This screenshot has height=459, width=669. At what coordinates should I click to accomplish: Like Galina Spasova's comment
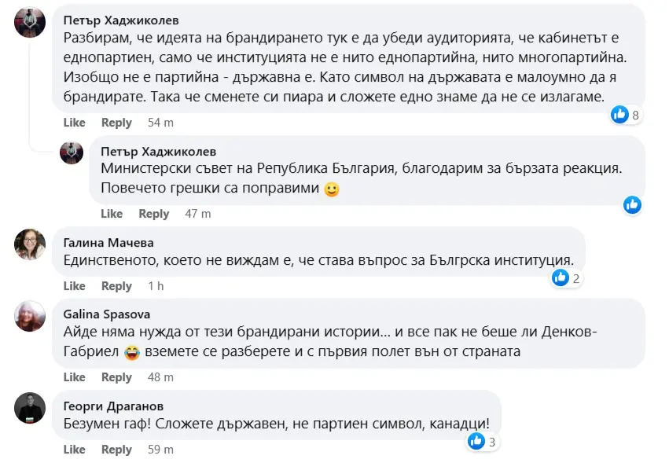(x=74, y=377)
